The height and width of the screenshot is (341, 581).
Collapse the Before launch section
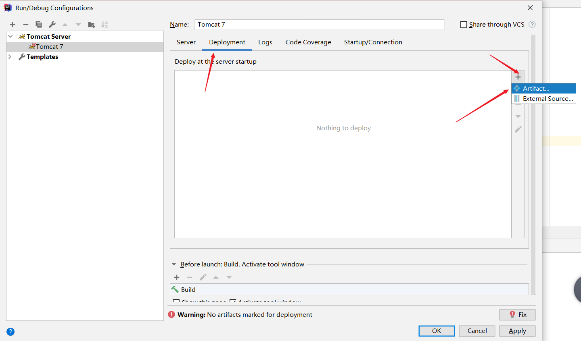[174, 264]
